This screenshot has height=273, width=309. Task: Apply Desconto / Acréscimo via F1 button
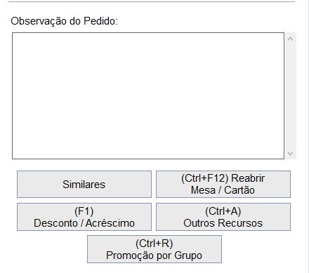coord(84,217)
